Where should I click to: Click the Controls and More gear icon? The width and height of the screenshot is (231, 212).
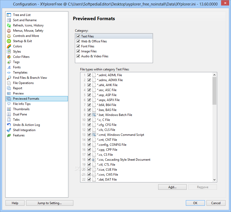[9, 36]
